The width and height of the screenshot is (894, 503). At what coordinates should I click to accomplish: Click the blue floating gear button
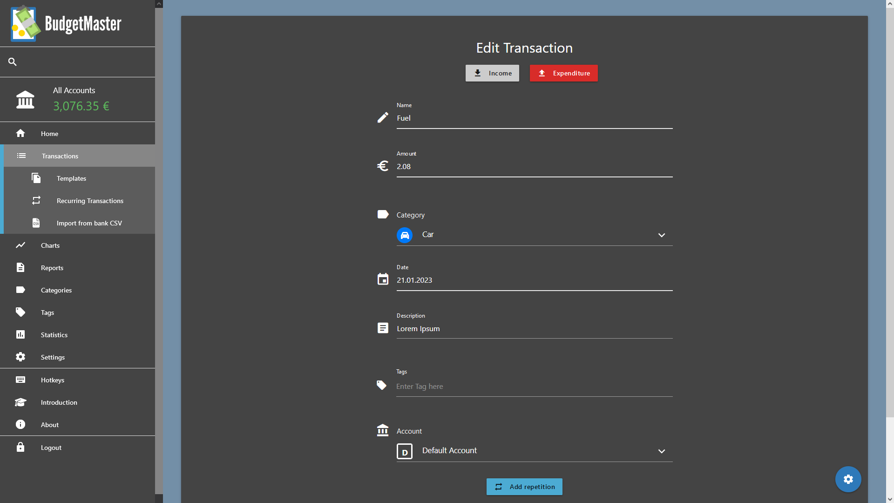tap(848, 479)
